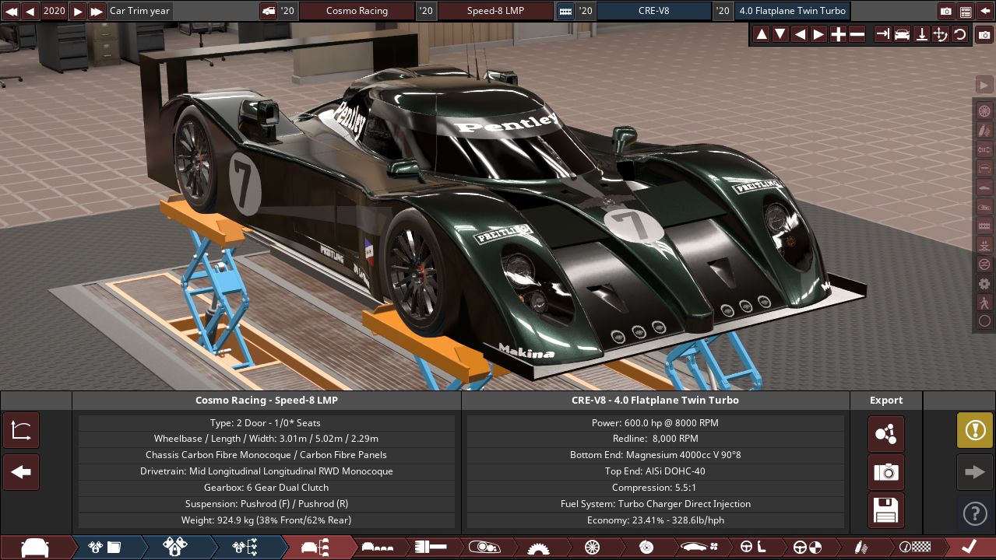Open help with the question mark button

point(975,513)
